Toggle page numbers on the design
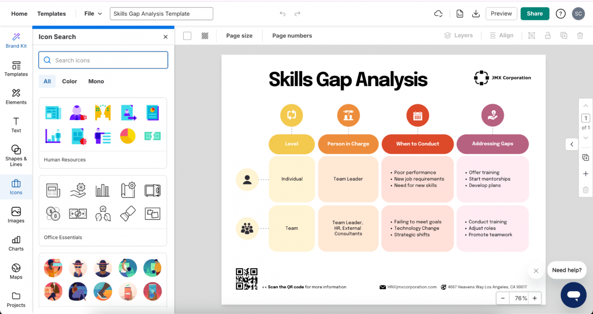 pos(292,35)
